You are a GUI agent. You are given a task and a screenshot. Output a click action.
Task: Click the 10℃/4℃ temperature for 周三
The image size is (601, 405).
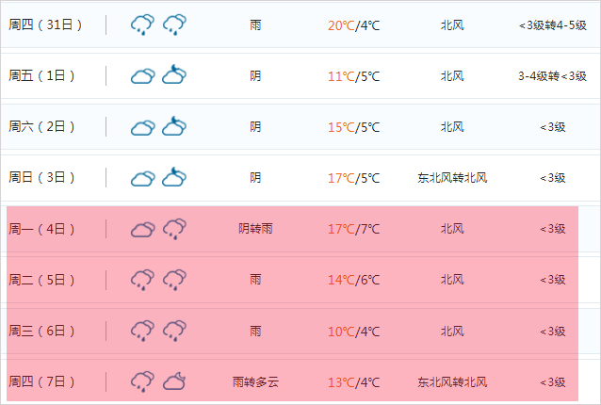354,332
